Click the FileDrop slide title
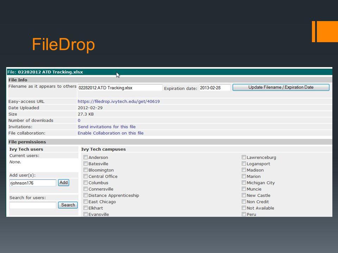The height and width of the screenshot is (253, 338). tap(63, 44)
